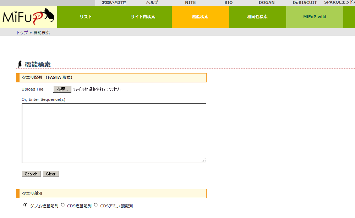Click inside the sequence entry text area
Image resolution: width=355 pixels, height=218 pixels.
(x=114, y=133)
